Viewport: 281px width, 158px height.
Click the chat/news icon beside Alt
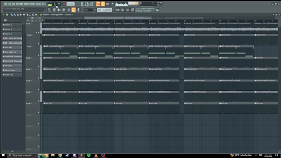(x=132, y=10)
